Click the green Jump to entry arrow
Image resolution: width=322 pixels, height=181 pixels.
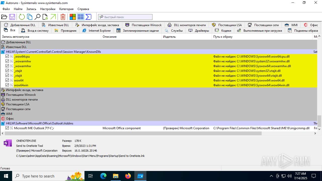click(53, 17)
